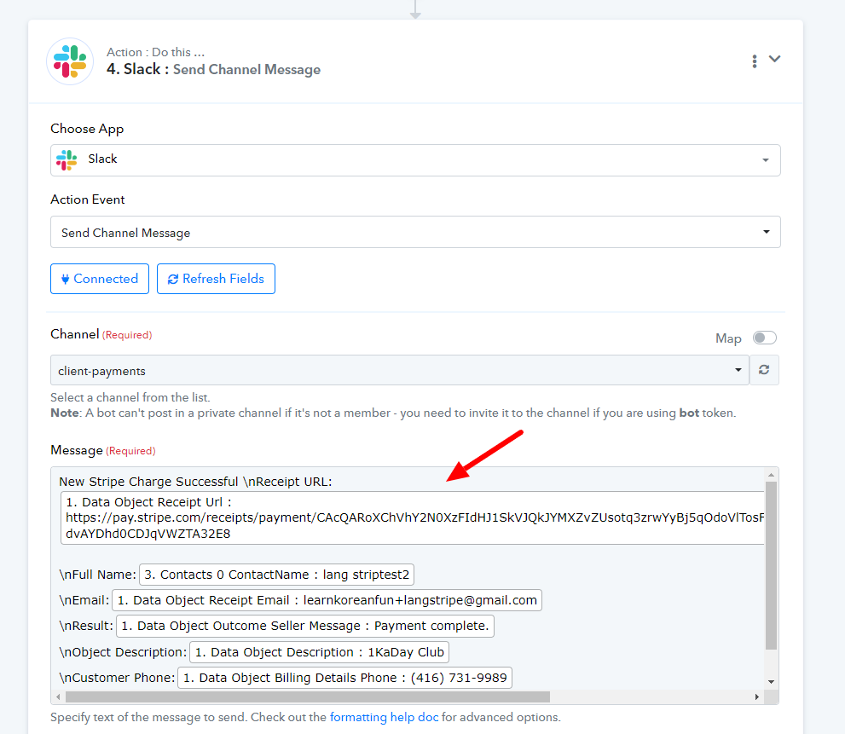
Task: Click the refresh icon beside Channel dropdown
Action: point(764,370)
